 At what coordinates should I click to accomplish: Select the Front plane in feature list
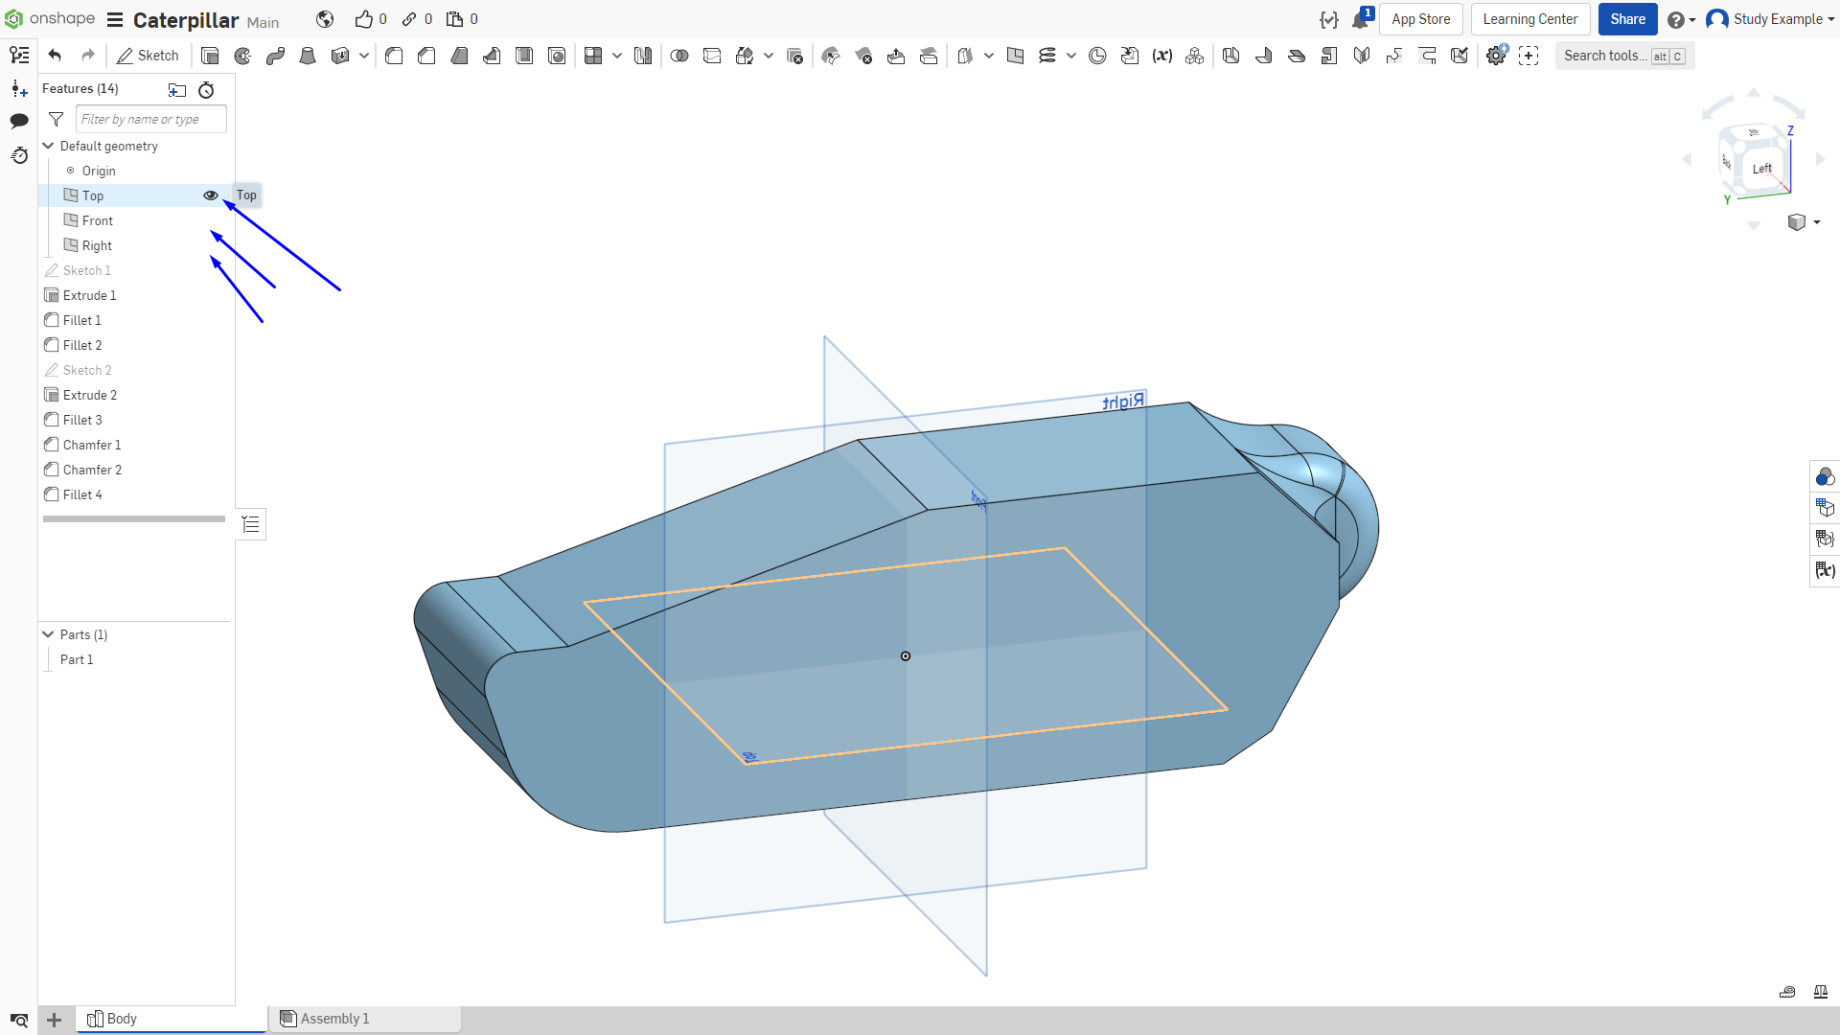[x=97, y=220]
